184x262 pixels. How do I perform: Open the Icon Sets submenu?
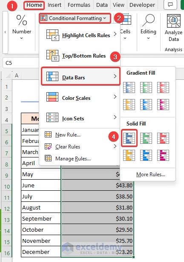pos(80,117)
